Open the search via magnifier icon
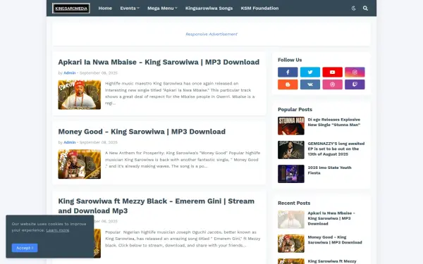Image resolution: width=423 pixels, height=264 pixels. point(365,8)
